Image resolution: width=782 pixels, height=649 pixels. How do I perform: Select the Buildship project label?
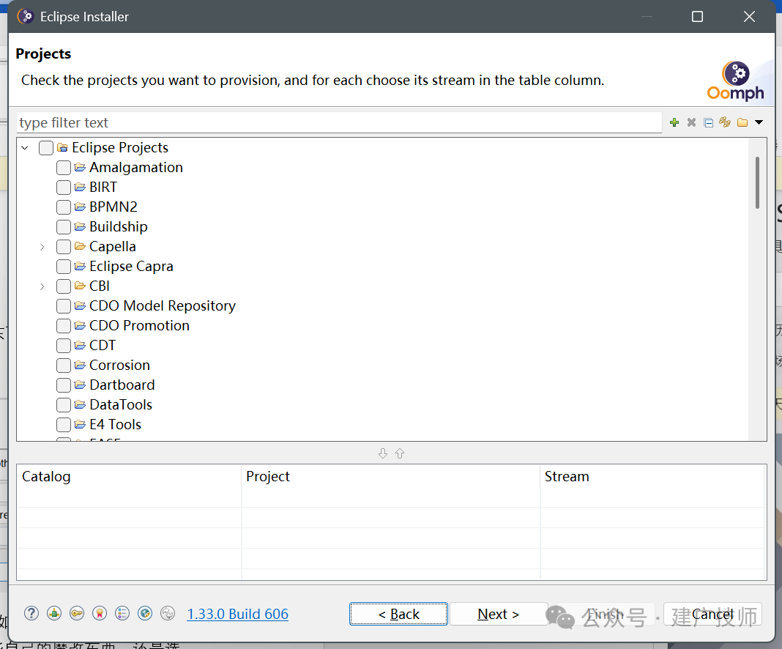118,227
